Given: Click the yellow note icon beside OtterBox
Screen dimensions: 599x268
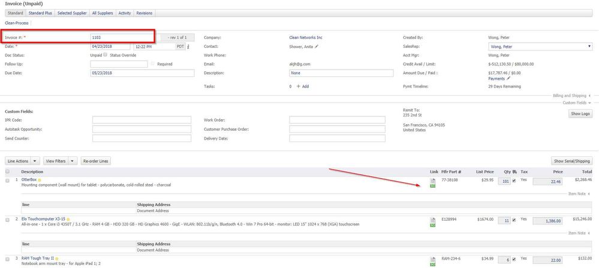Looking at the screenshot, I should [x=40, y=180].
